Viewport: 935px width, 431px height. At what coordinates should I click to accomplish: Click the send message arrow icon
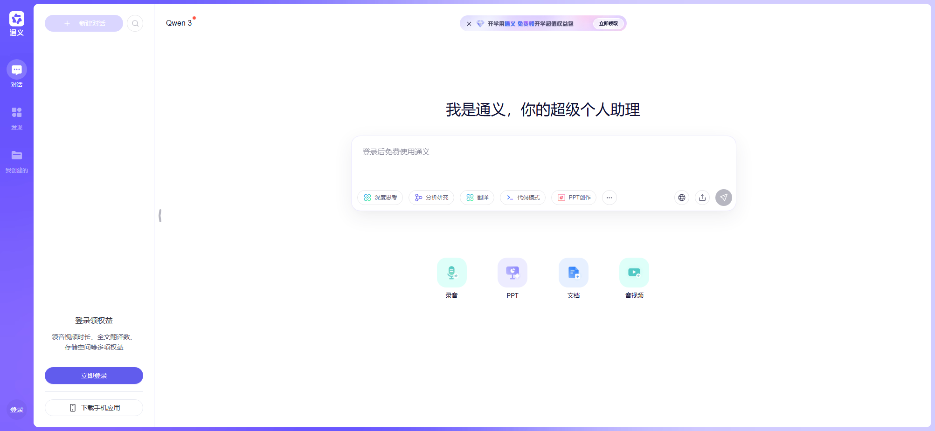[723, 198]
